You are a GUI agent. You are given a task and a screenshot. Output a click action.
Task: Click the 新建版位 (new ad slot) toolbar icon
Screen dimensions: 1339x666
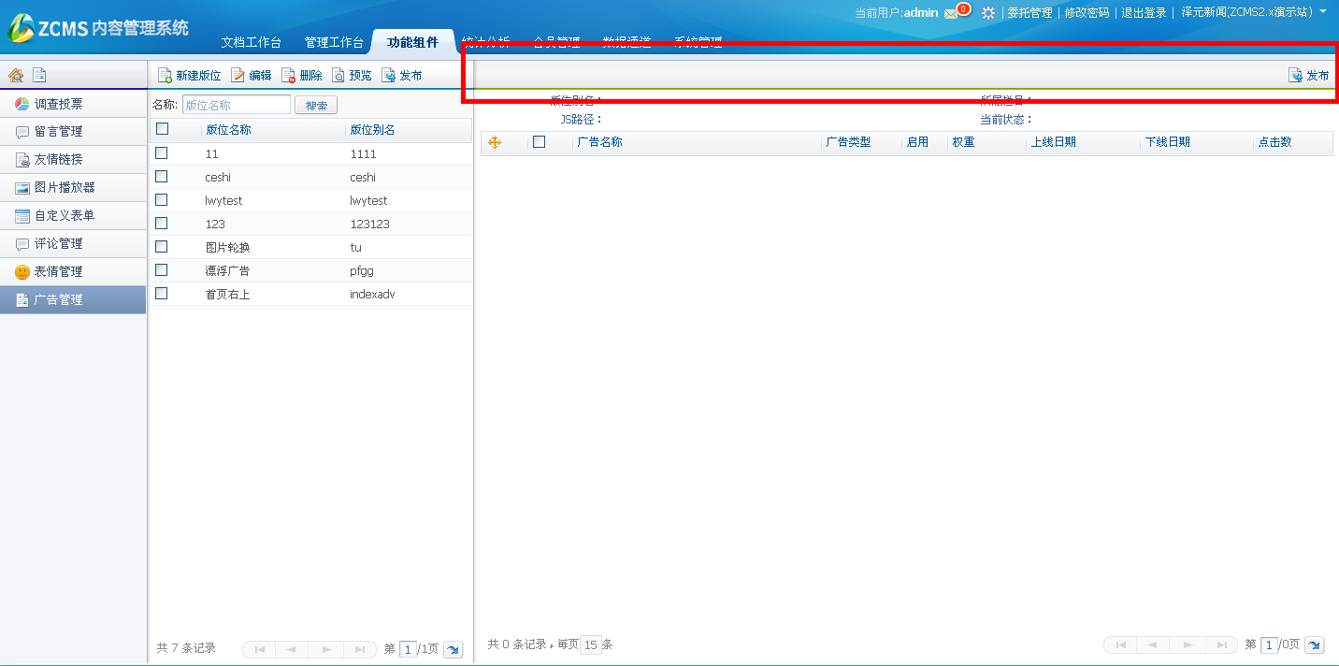pos(165,76)
